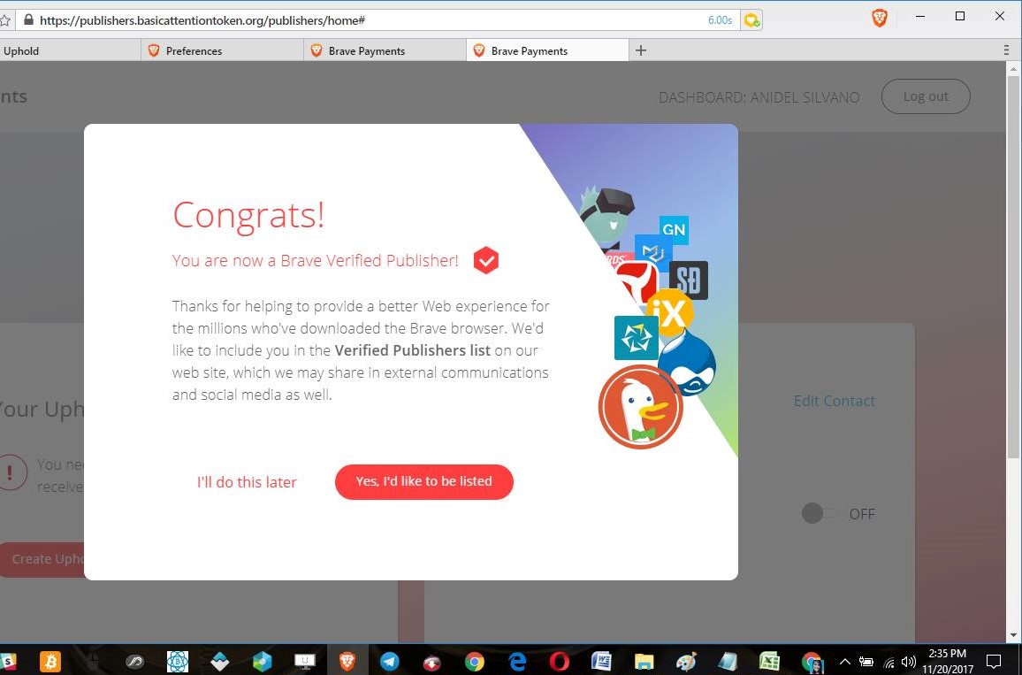Show hidden system tray icons
Image resolution: width=1022 pixels, height=675 pixels.
click(x=844, y=662)
